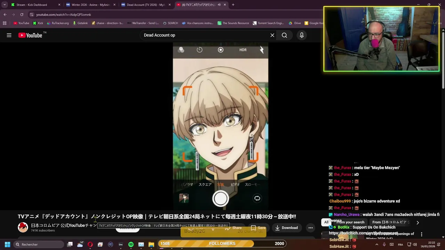This screenshot has height=250, width=445.
Task: Open the Getalink bookmark
Action: [80, 23]
